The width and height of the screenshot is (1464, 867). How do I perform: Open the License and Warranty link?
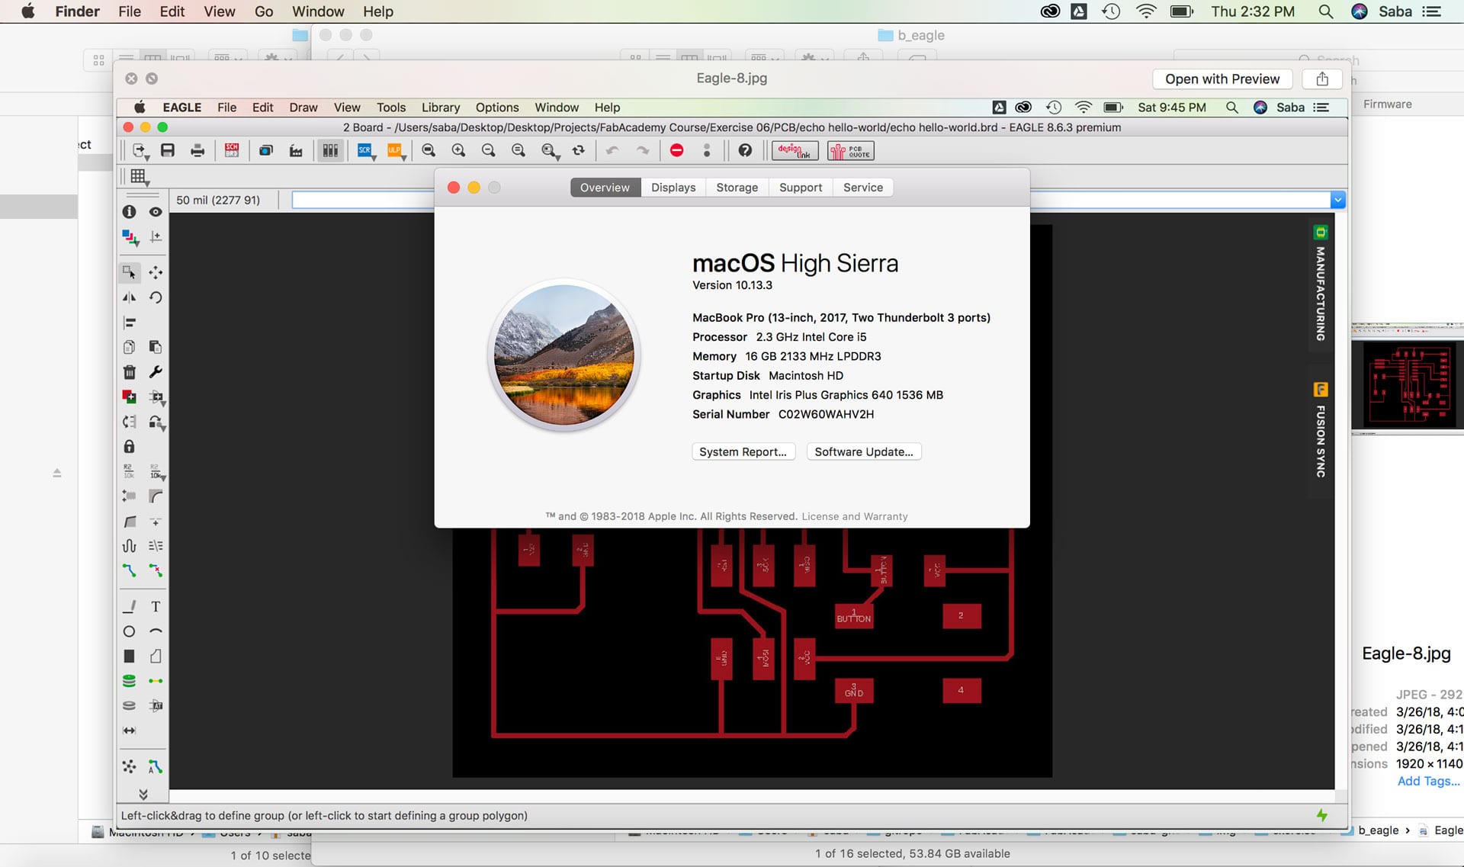[855, 516]
